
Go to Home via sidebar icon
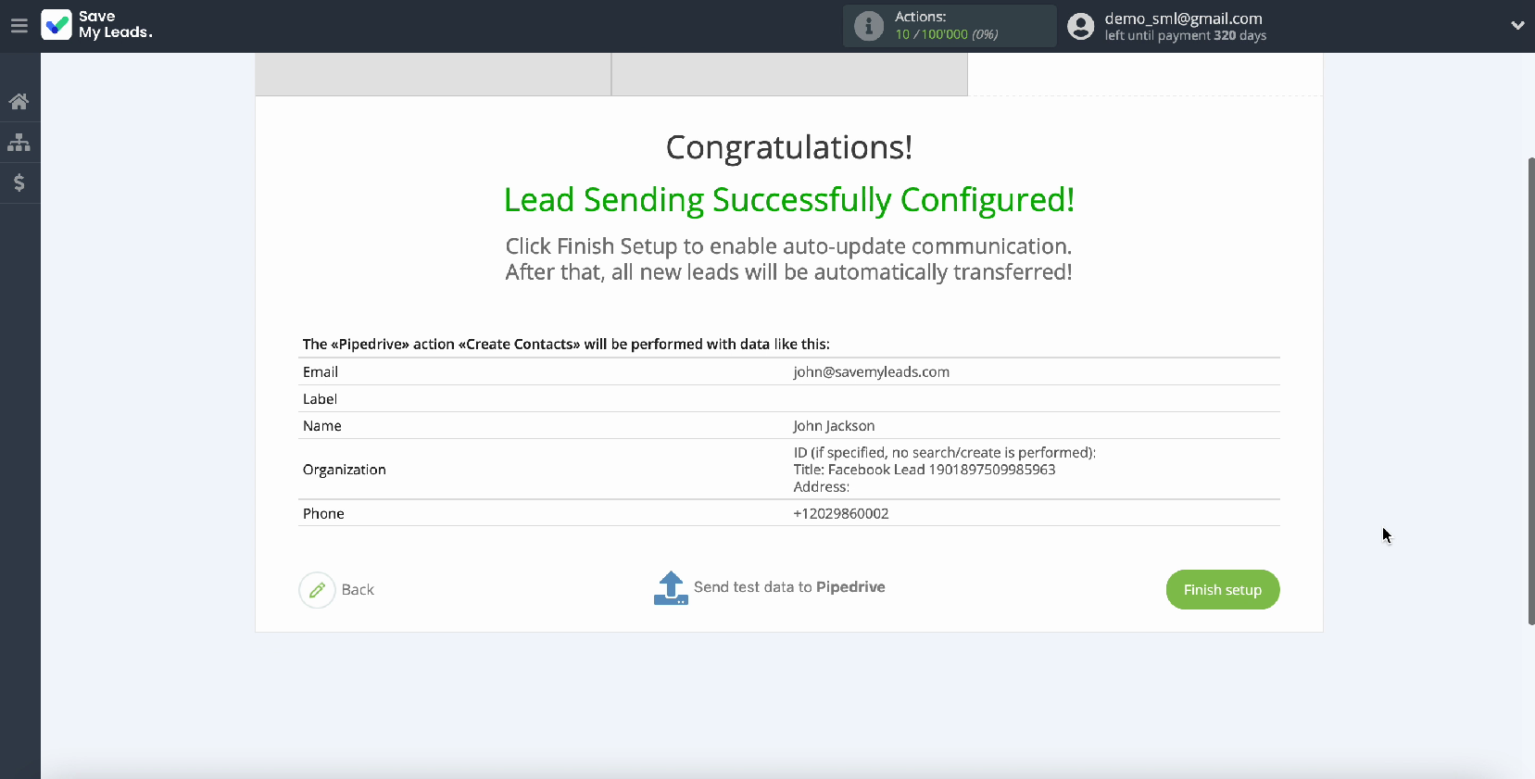(x=19, y=102)
